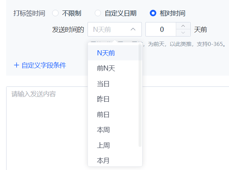Select 昨日 from the dropdown options
The image size is (229, 170).
pyautogui.click(x=103, y=99)
